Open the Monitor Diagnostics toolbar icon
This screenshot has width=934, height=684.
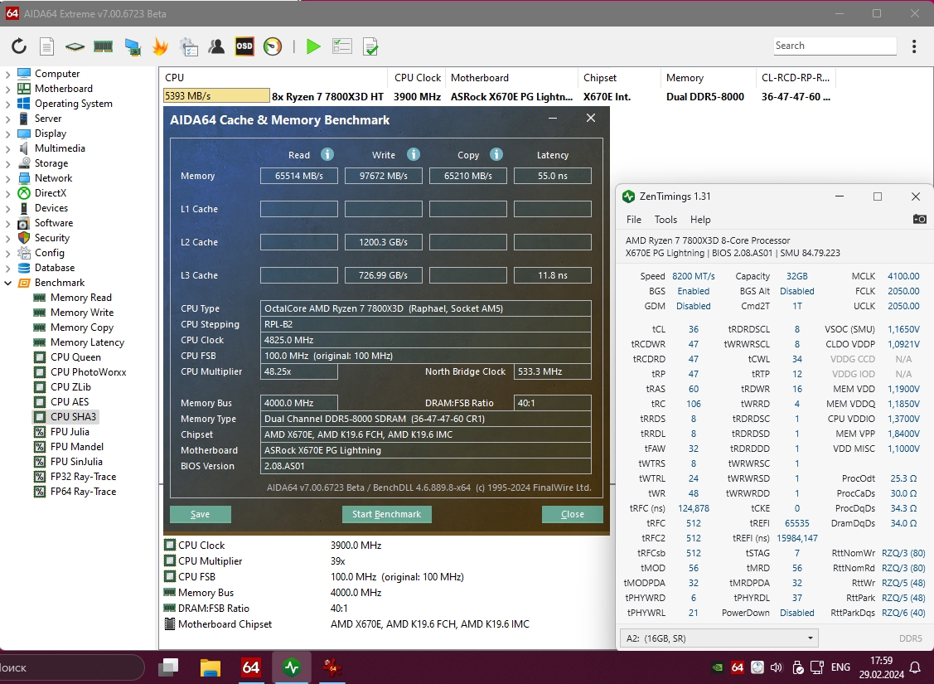133,46
